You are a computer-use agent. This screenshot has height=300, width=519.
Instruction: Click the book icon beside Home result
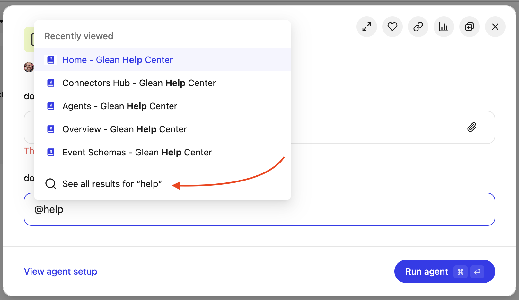point(51,60)
